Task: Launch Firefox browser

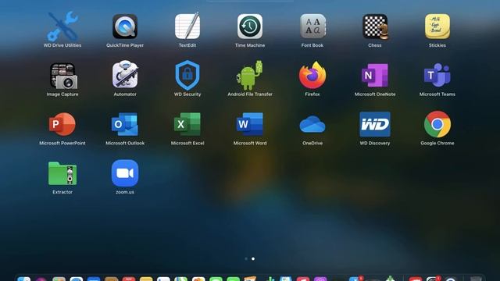Action: (312, 75)
